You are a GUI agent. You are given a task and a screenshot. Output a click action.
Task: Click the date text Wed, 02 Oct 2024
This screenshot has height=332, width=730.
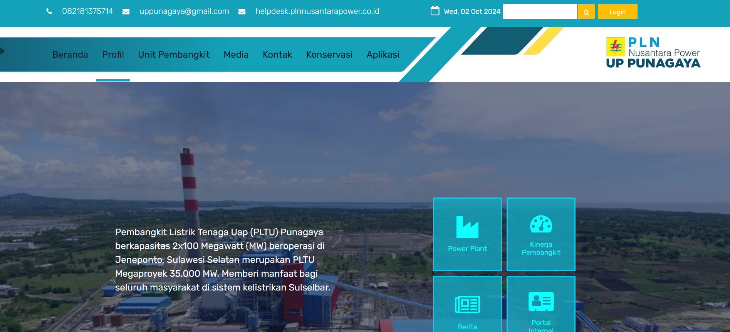click(472, 12)
